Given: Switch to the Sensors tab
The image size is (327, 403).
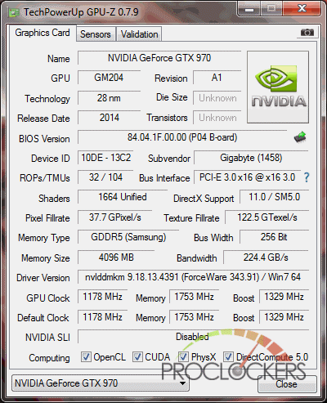Looking at the screenshot, I should tap(96, 34).
